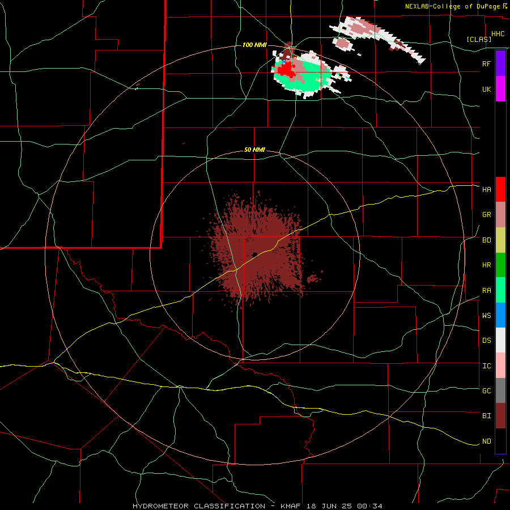Click the WS blue legend swatch
The height and width of the screenshot is (510, 510).
pyautogui.click(x=500, y=315)
